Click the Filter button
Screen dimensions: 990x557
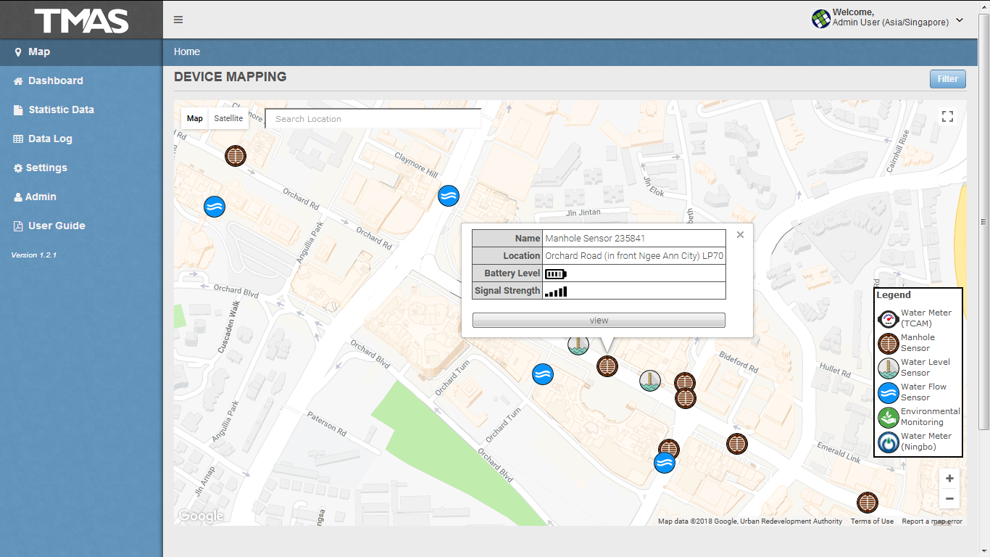[x=947, y=79]
